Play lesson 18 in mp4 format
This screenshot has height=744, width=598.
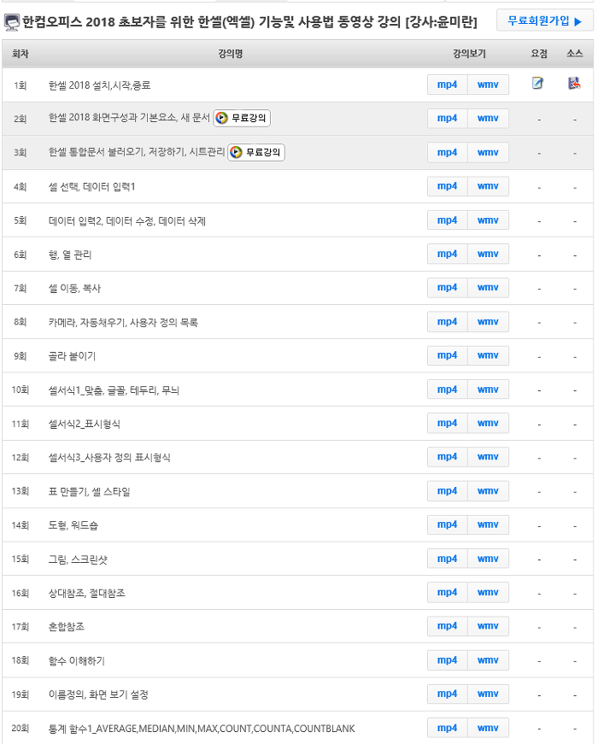447,660
